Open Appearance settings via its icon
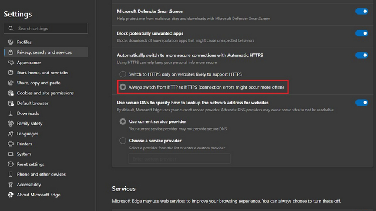Image resolution: width=376 pixels, height=211 pixels. pos(11,63)
